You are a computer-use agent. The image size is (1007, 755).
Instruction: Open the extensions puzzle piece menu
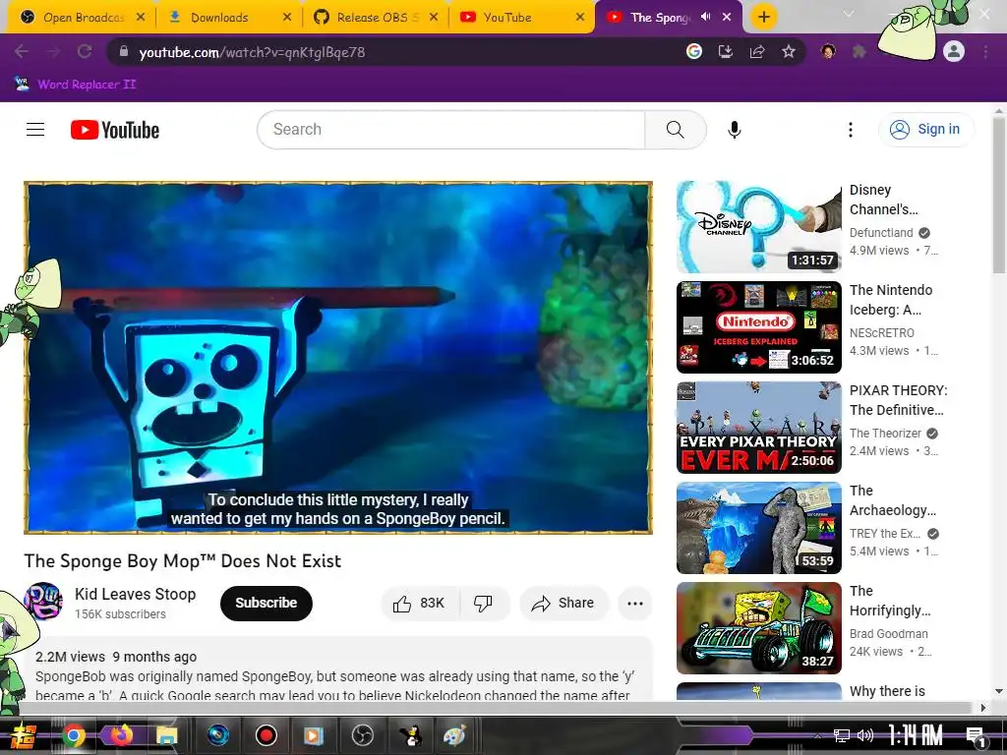859,51
